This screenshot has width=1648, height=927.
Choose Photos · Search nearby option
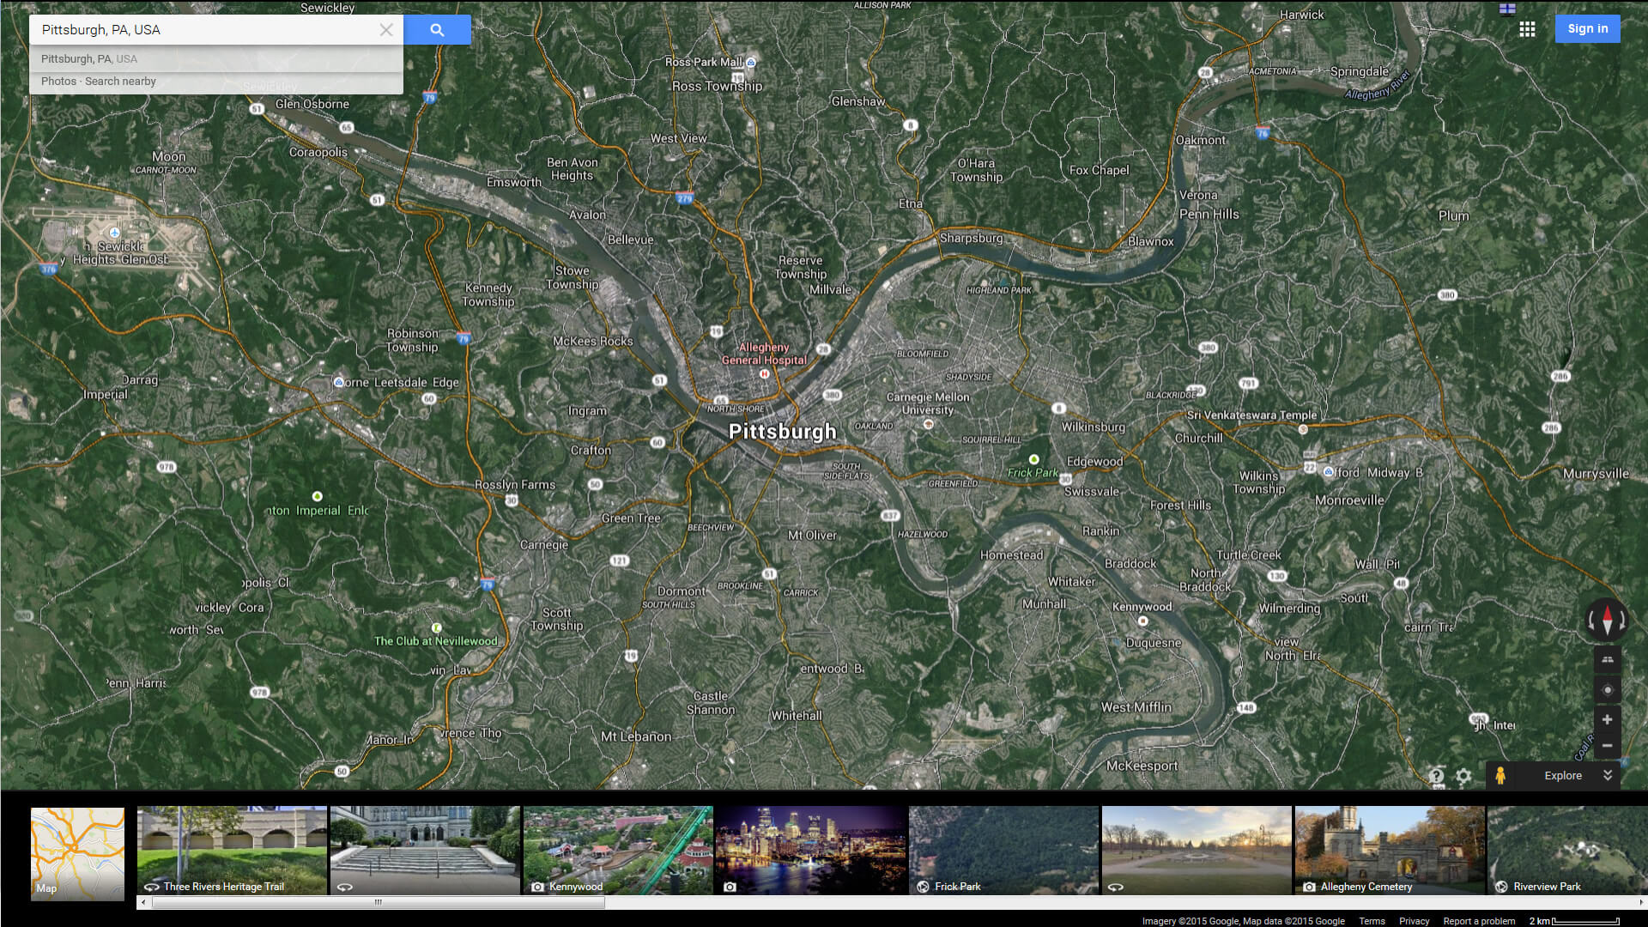point(99,82)
